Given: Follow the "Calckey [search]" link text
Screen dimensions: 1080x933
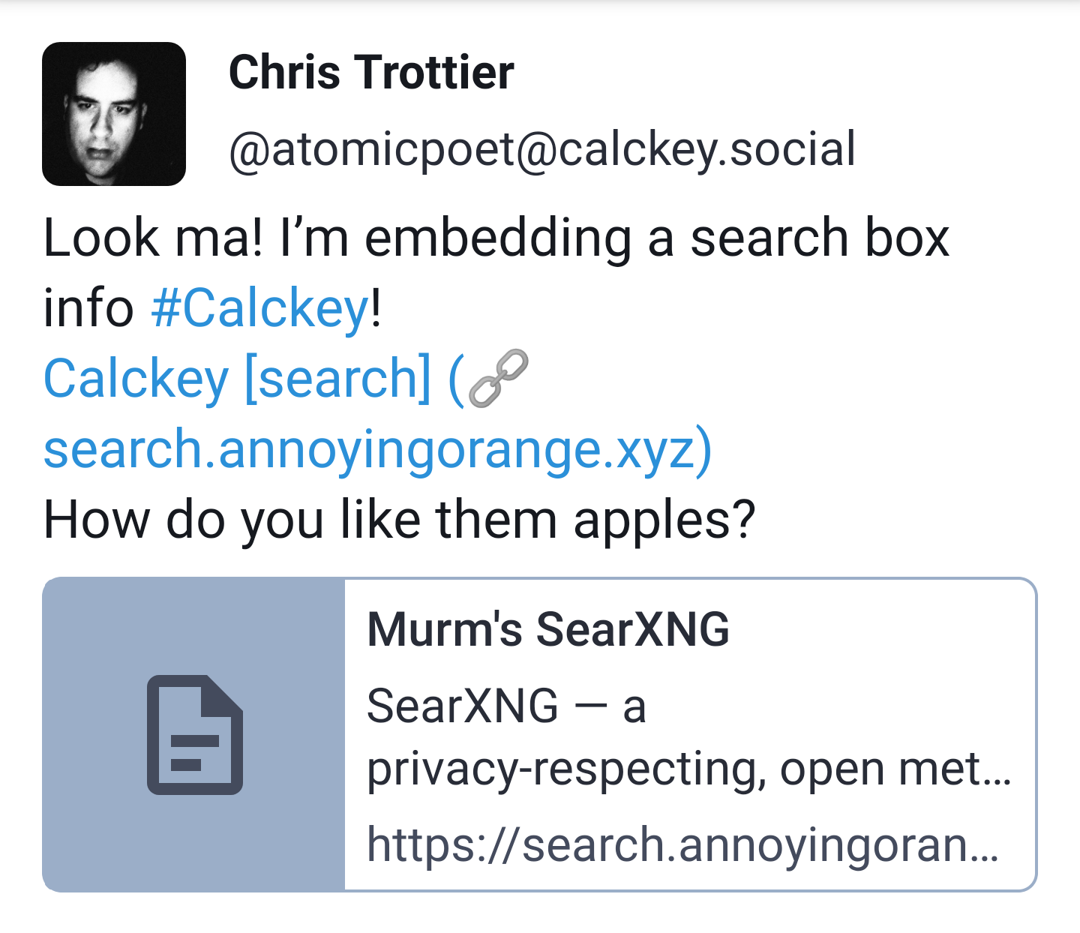Looking at the screenshot, I should pos(237,379).
